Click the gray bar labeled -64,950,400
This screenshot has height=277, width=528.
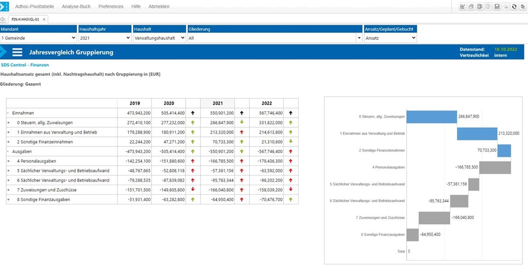pyautogui.click(x=412, y=235)
